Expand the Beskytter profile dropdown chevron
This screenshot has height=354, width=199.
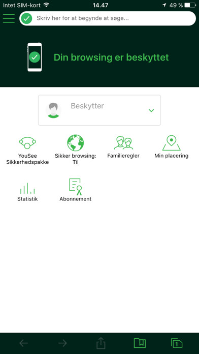pos(151,110)
